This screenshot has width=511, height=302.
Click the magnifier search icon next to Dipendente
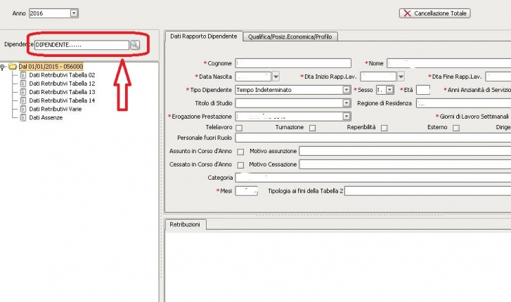pyautogui.click(x=135, y=45)
